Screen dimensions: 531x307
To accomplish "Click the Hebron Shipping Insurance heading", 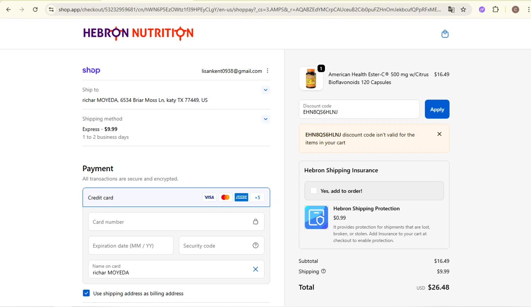I will 341,170.
